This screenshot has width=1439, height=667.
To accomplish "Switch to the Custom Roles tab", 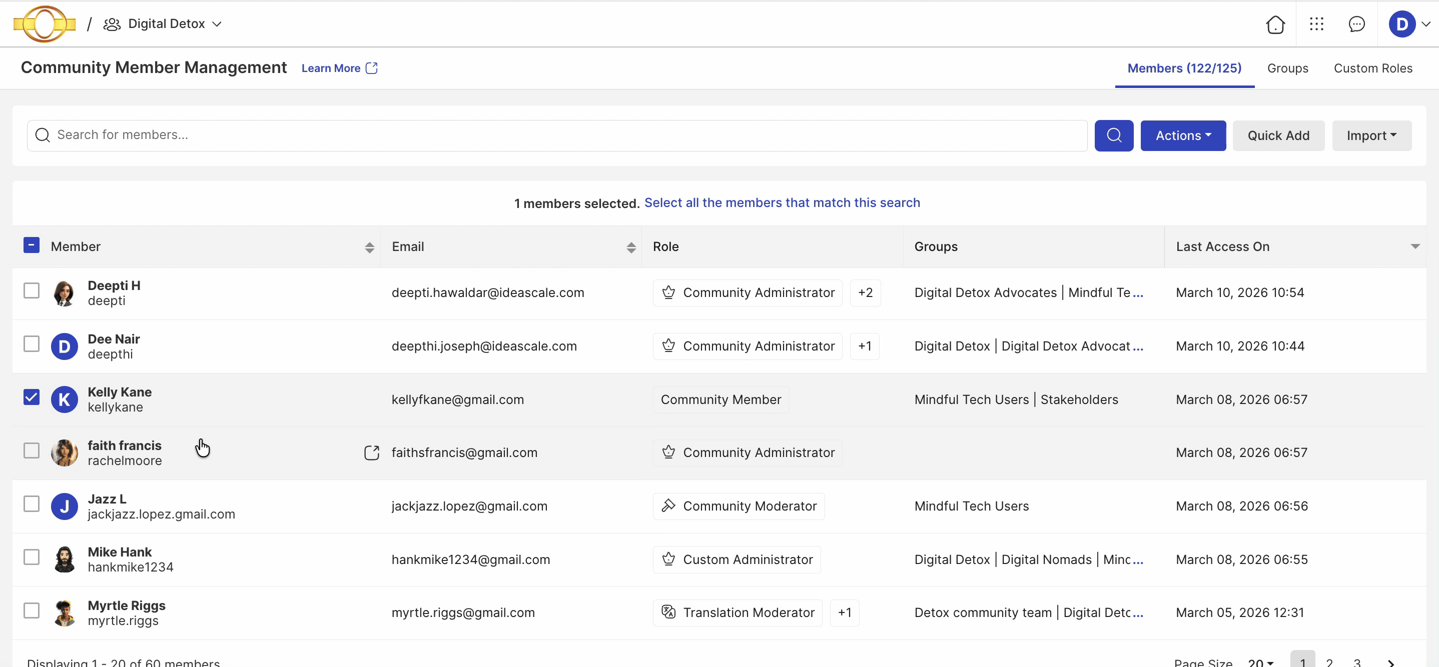I will point(1372,68).
